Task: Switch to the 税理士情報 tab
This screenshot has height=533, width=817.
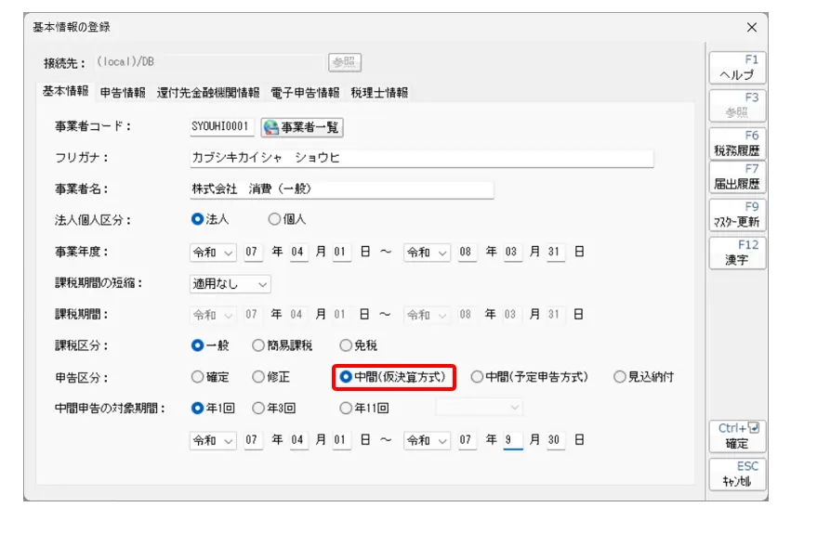Action: (378, 92)
